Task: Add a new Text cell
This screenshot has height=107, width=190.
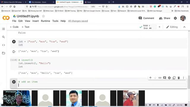Action: click(x=25, y=27)
